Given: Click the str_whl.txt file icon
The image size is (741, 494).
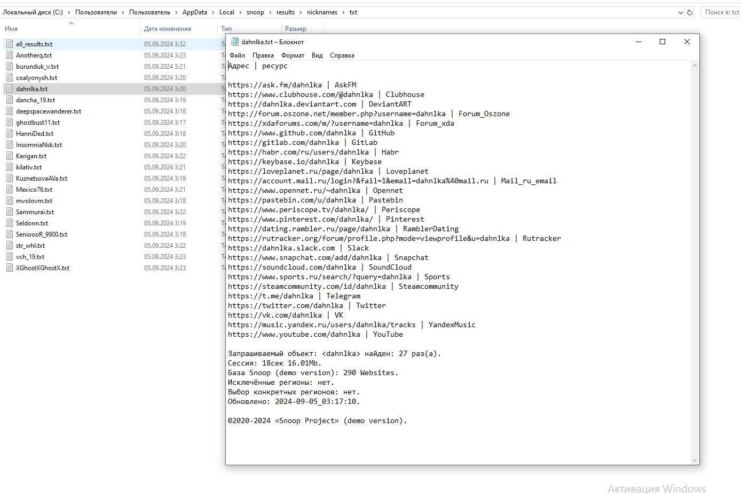Looking at the screenshot, I should (10, 245).
